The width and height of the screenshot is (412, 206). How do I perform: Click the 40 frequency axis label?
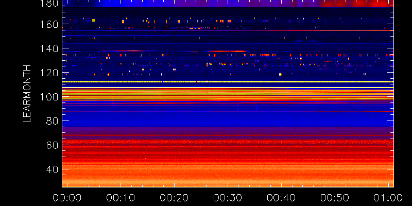pyautogui.click(x=52, y=169)
